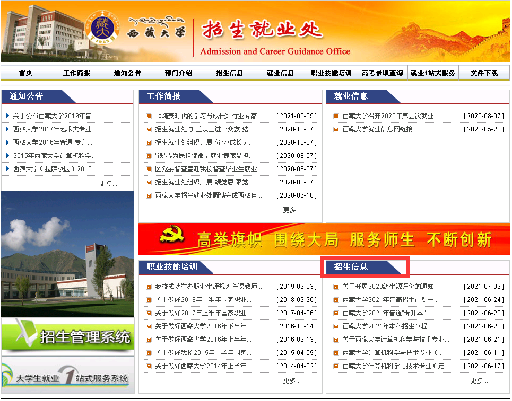Open 大学生就业1站式服务系统 banner
Screen dimensions: 512x401
(x=67, y=375)
